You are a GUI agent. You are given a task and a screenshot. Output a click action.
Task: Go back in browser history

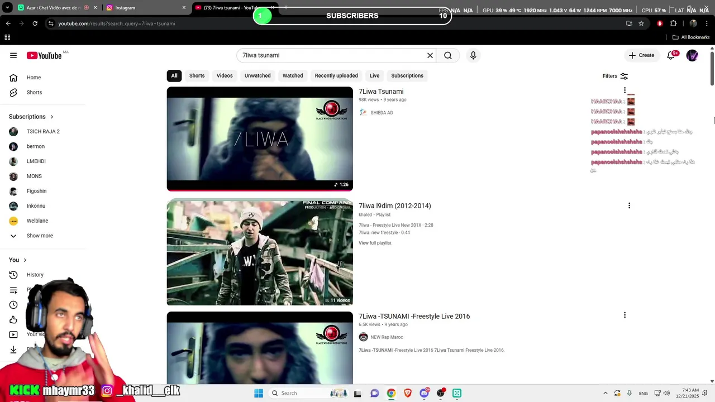click(8, 23)
